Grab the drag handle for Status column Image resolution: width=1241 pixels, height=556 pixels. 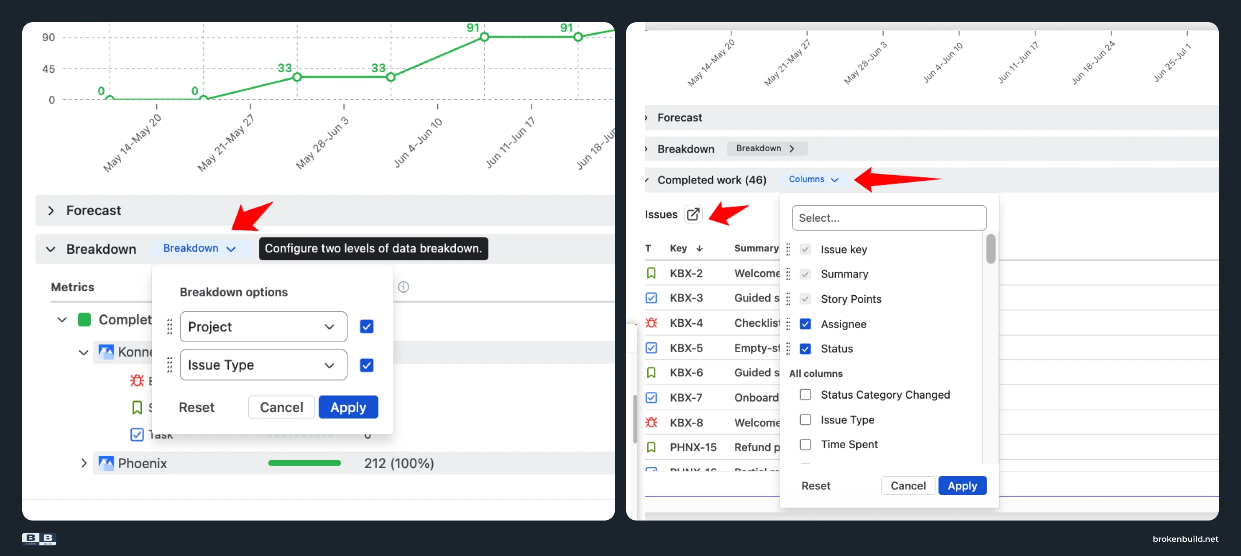pos(788,349)
